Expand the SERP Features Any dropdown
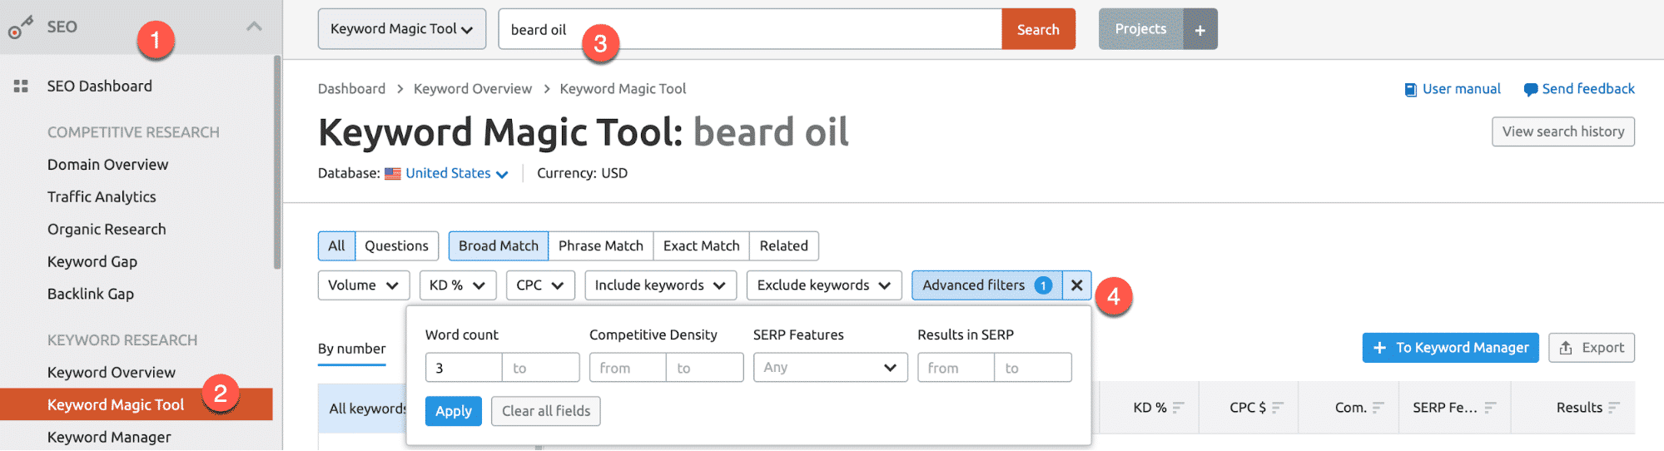 (829, 368)
